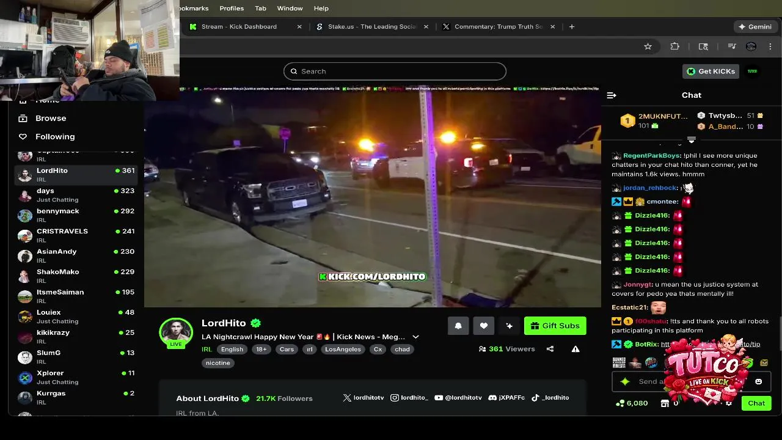The width and height of the screenshot is (782, 440).
Task: Open Louiex channel in sidebar
Action: [76, 316]
